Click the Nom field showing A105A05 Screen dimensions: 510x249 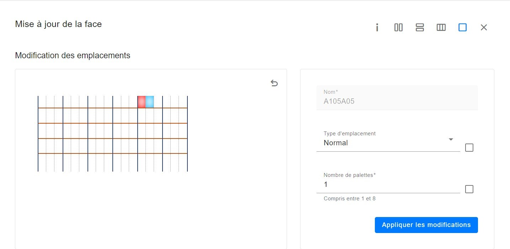point(397,98)
